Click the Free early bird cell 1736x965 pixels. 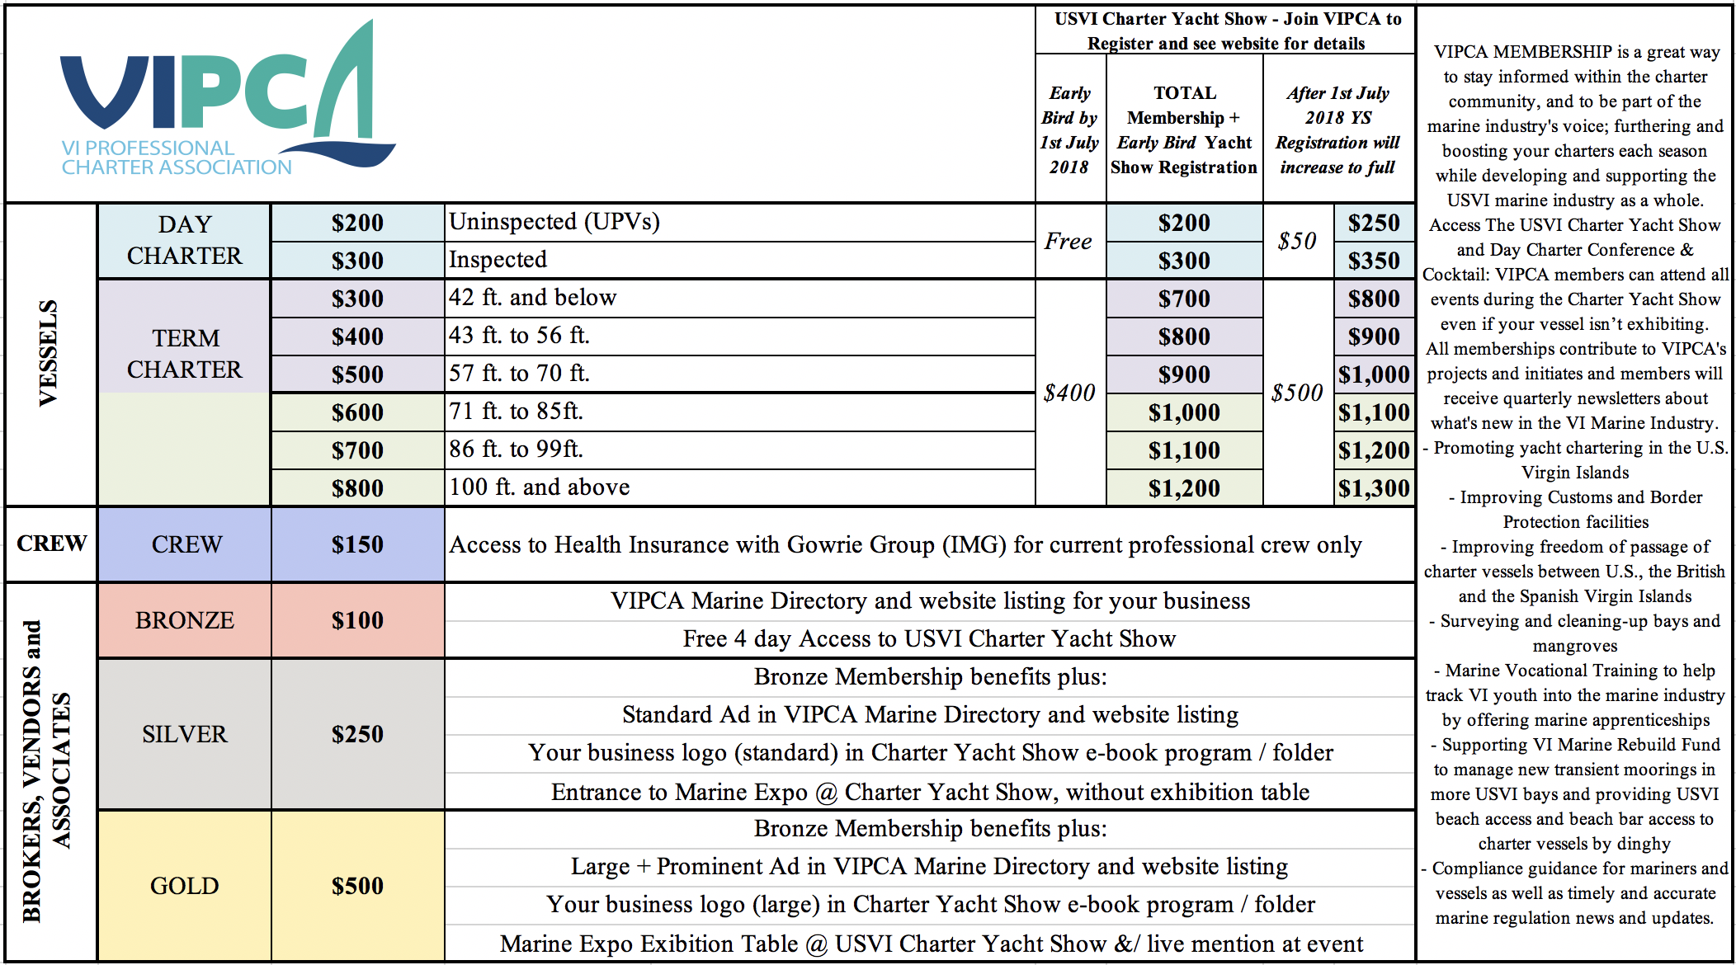point(1069,241)
